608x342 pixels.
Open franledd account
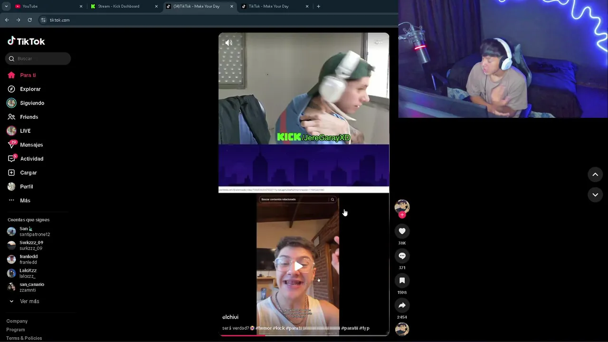coord(28,259)
